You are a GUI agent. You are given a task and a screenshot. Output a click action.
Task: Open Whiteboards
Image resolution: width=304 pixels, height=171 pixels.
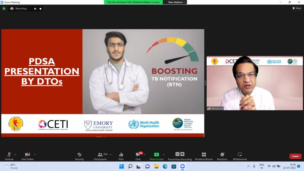coord(240,156)
